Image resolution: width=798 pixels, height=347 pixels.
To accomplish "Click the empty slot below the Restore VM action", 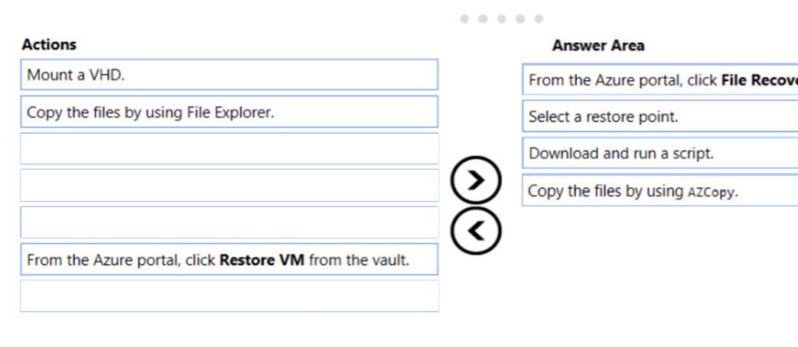I will 229,297.
